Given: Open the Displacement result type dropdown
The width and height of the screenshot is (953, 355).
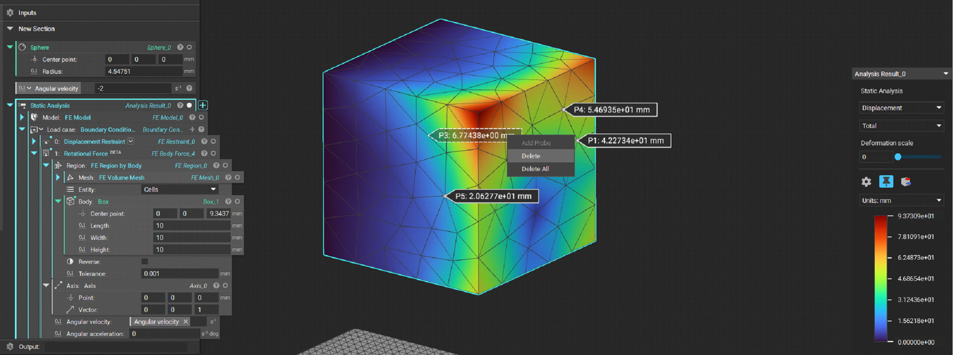Looking at the screenshot, I should click(902, 108).
